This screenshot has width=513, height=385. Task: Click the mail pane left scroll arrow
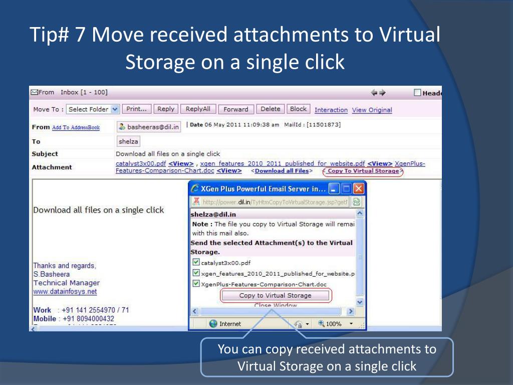[x=34, y=328]
